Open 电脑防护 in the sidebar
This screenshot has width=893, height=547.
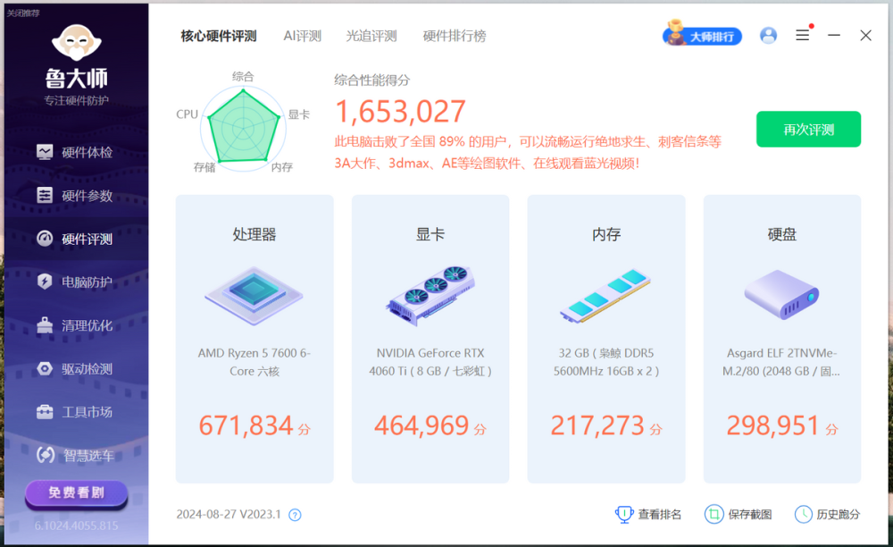pos(75,282)
